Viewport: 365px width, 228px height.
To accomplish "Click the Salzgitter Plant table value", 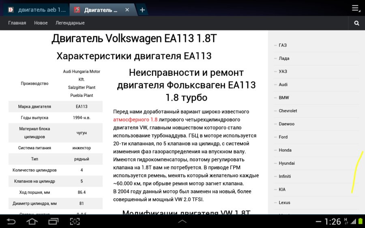I will (82, 87).
